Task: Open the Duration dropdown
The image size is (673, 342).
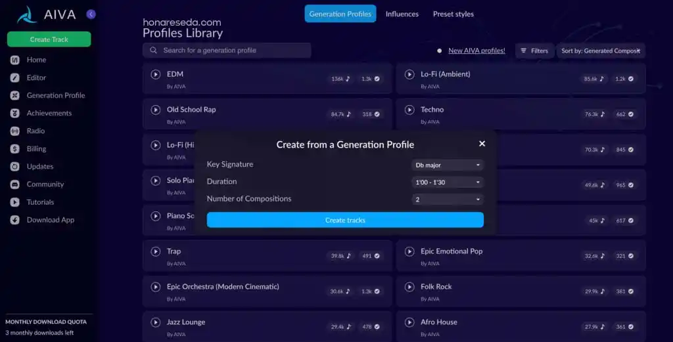Action: [447, 182]
